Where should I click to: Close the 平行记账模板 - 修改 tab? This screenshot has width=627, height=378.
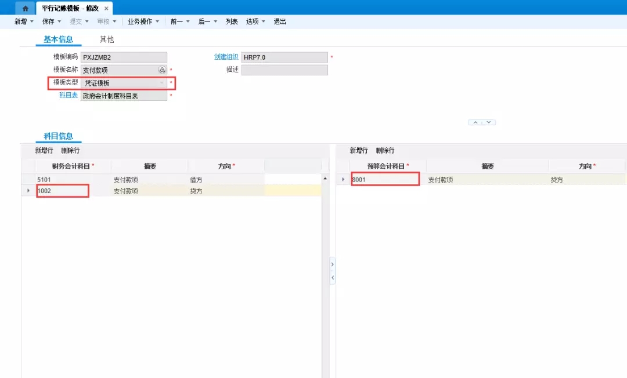106,8
